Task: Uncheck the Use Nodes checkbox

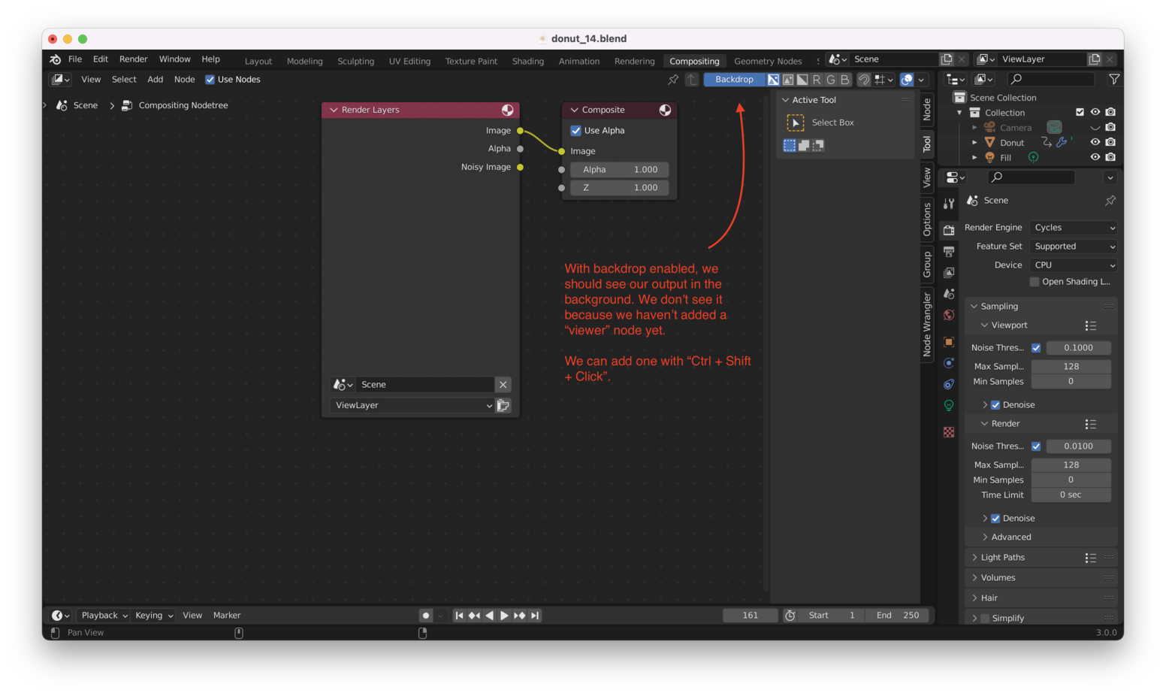Action: pyautogui.click(x=210, y=80)
